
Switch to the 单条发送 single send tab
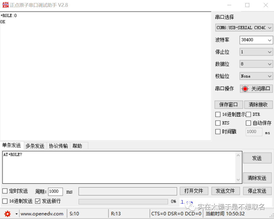pos(12,145)
